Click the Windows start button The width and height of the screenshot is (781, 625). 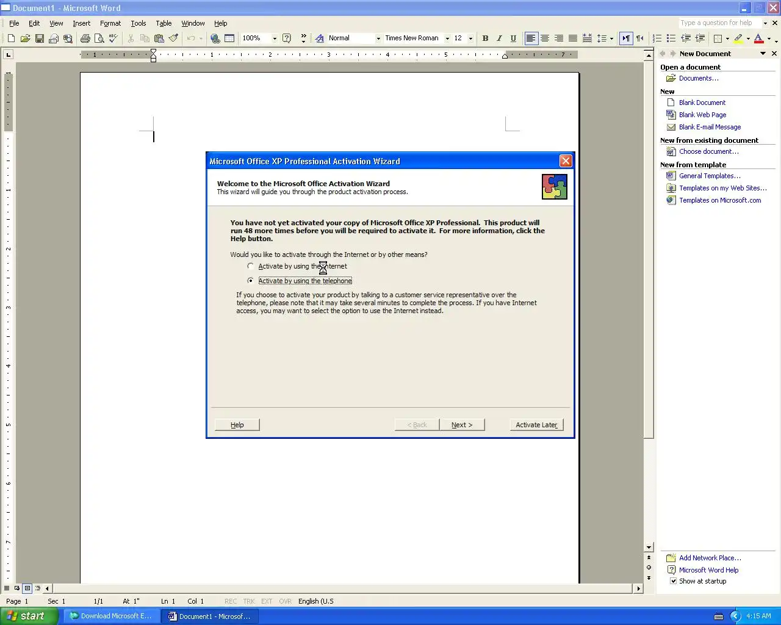[29, 616]
